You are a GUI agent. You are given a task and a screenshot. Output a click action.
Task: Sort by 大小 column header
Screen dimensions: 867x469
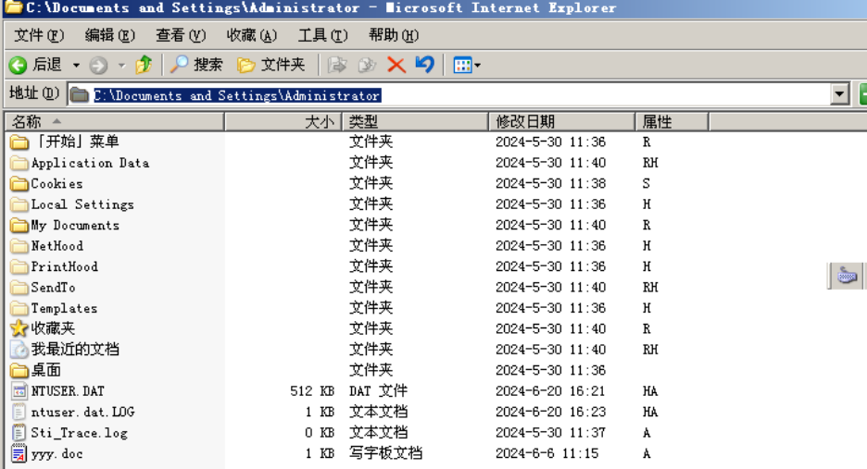pyautogui.click(x=283, y=121)
